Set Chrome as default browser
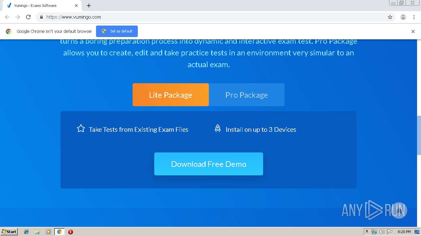 (x=117, y=31)
